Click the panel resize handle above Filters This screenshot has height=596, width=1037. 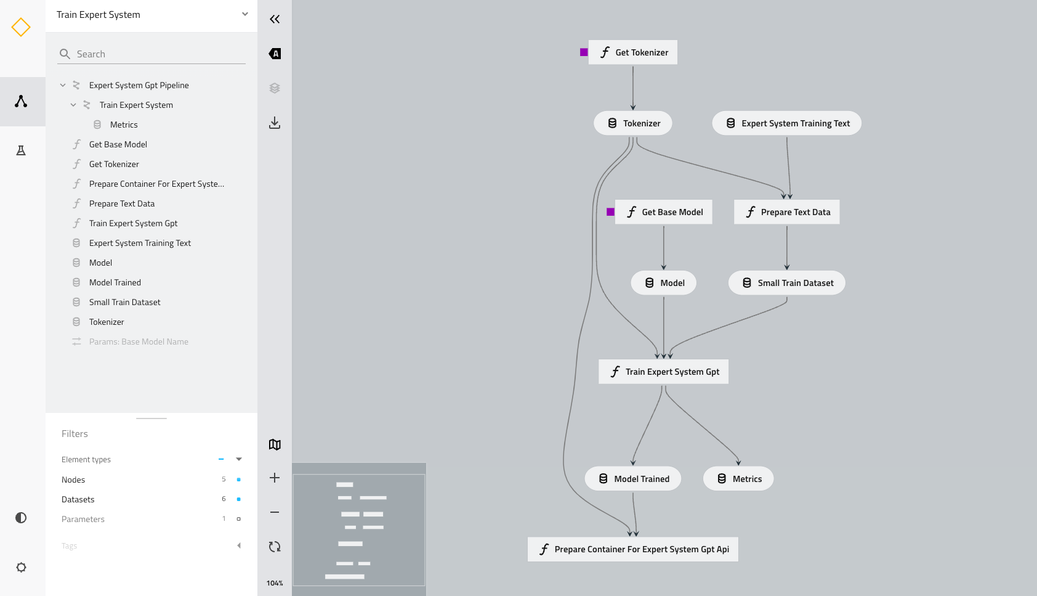(x=151, y=418)
